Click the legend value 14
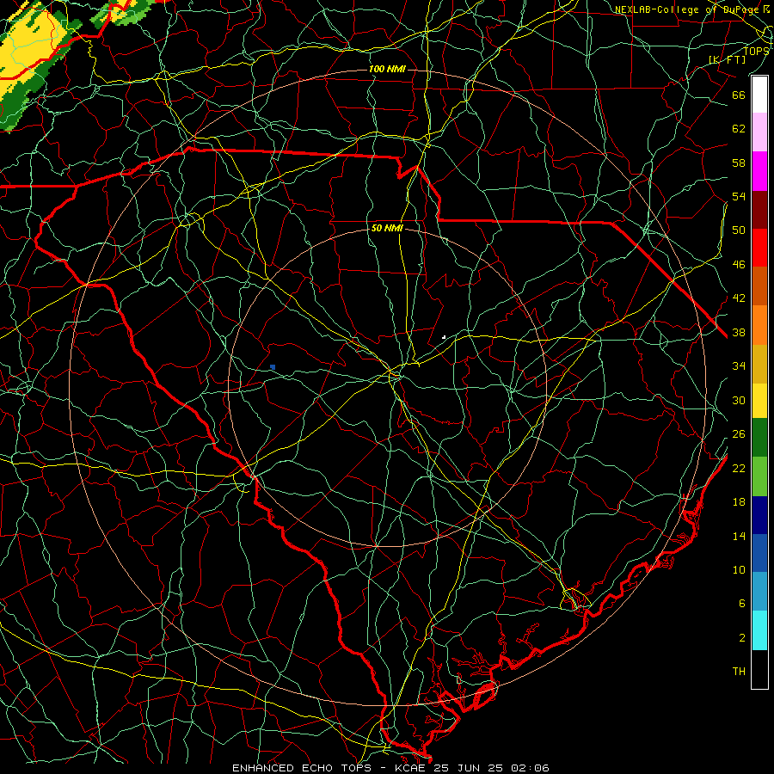774x774 pixels. [739, 536]
